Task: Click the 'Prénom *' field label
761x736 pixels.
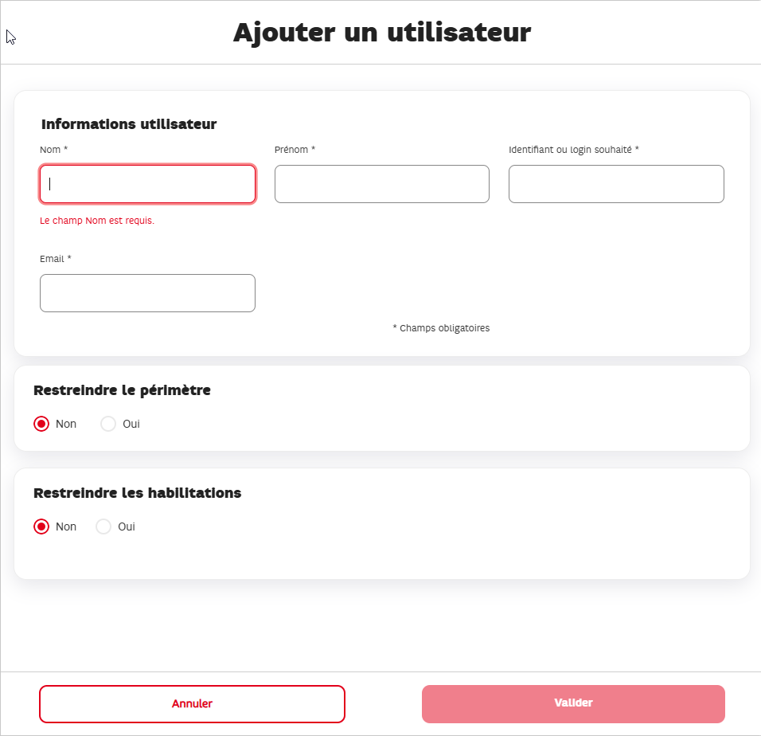Action: pos(295,150)
